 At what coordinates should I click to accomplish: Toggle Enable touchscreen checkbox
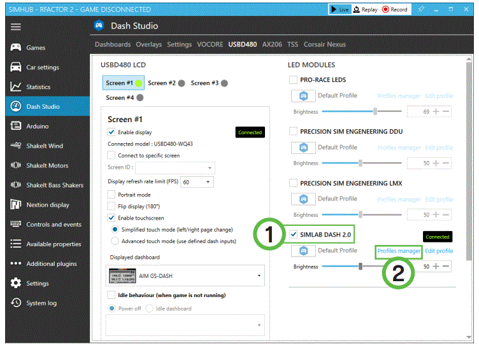point(111,218)
